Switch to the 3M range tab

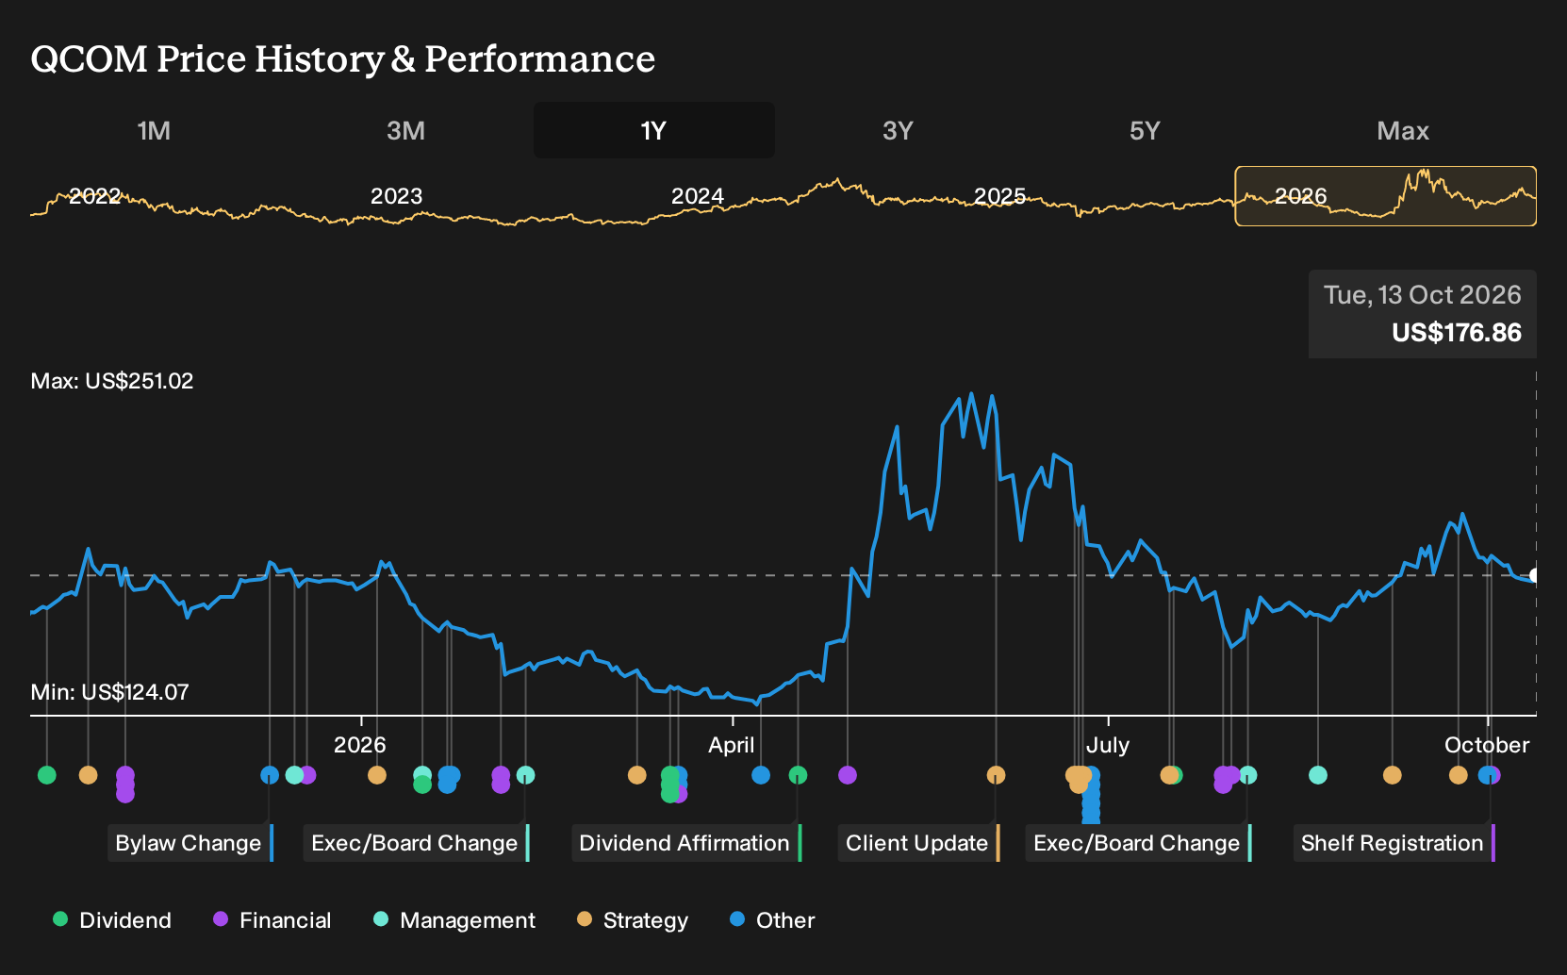405,130
